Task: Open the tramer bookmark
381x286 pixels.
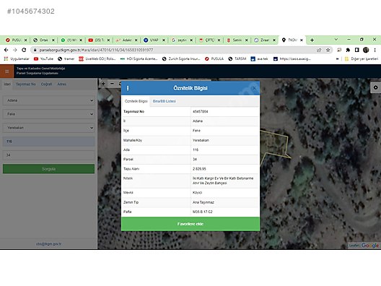Action: (66, 58)
